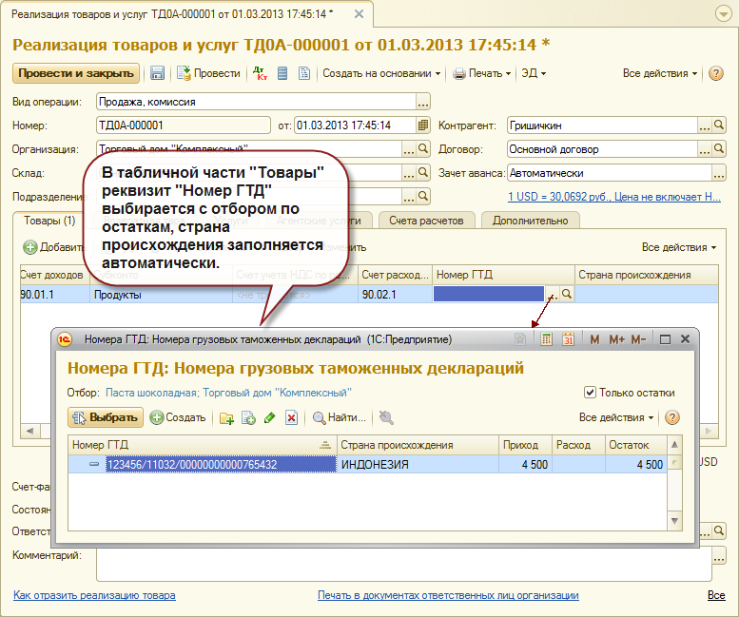The height and width of the screenshot is (617, 739).
Task: Collapse the minus sign beside ГТД number 123456/11032
Action: click(x=94, y=464)
